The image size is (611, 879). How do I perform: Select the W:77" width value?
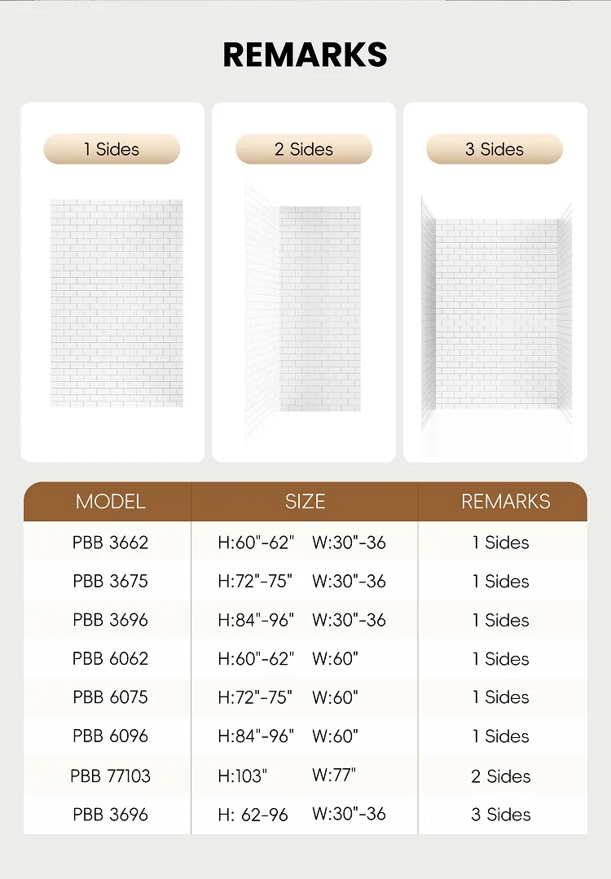tap(334, 776)
